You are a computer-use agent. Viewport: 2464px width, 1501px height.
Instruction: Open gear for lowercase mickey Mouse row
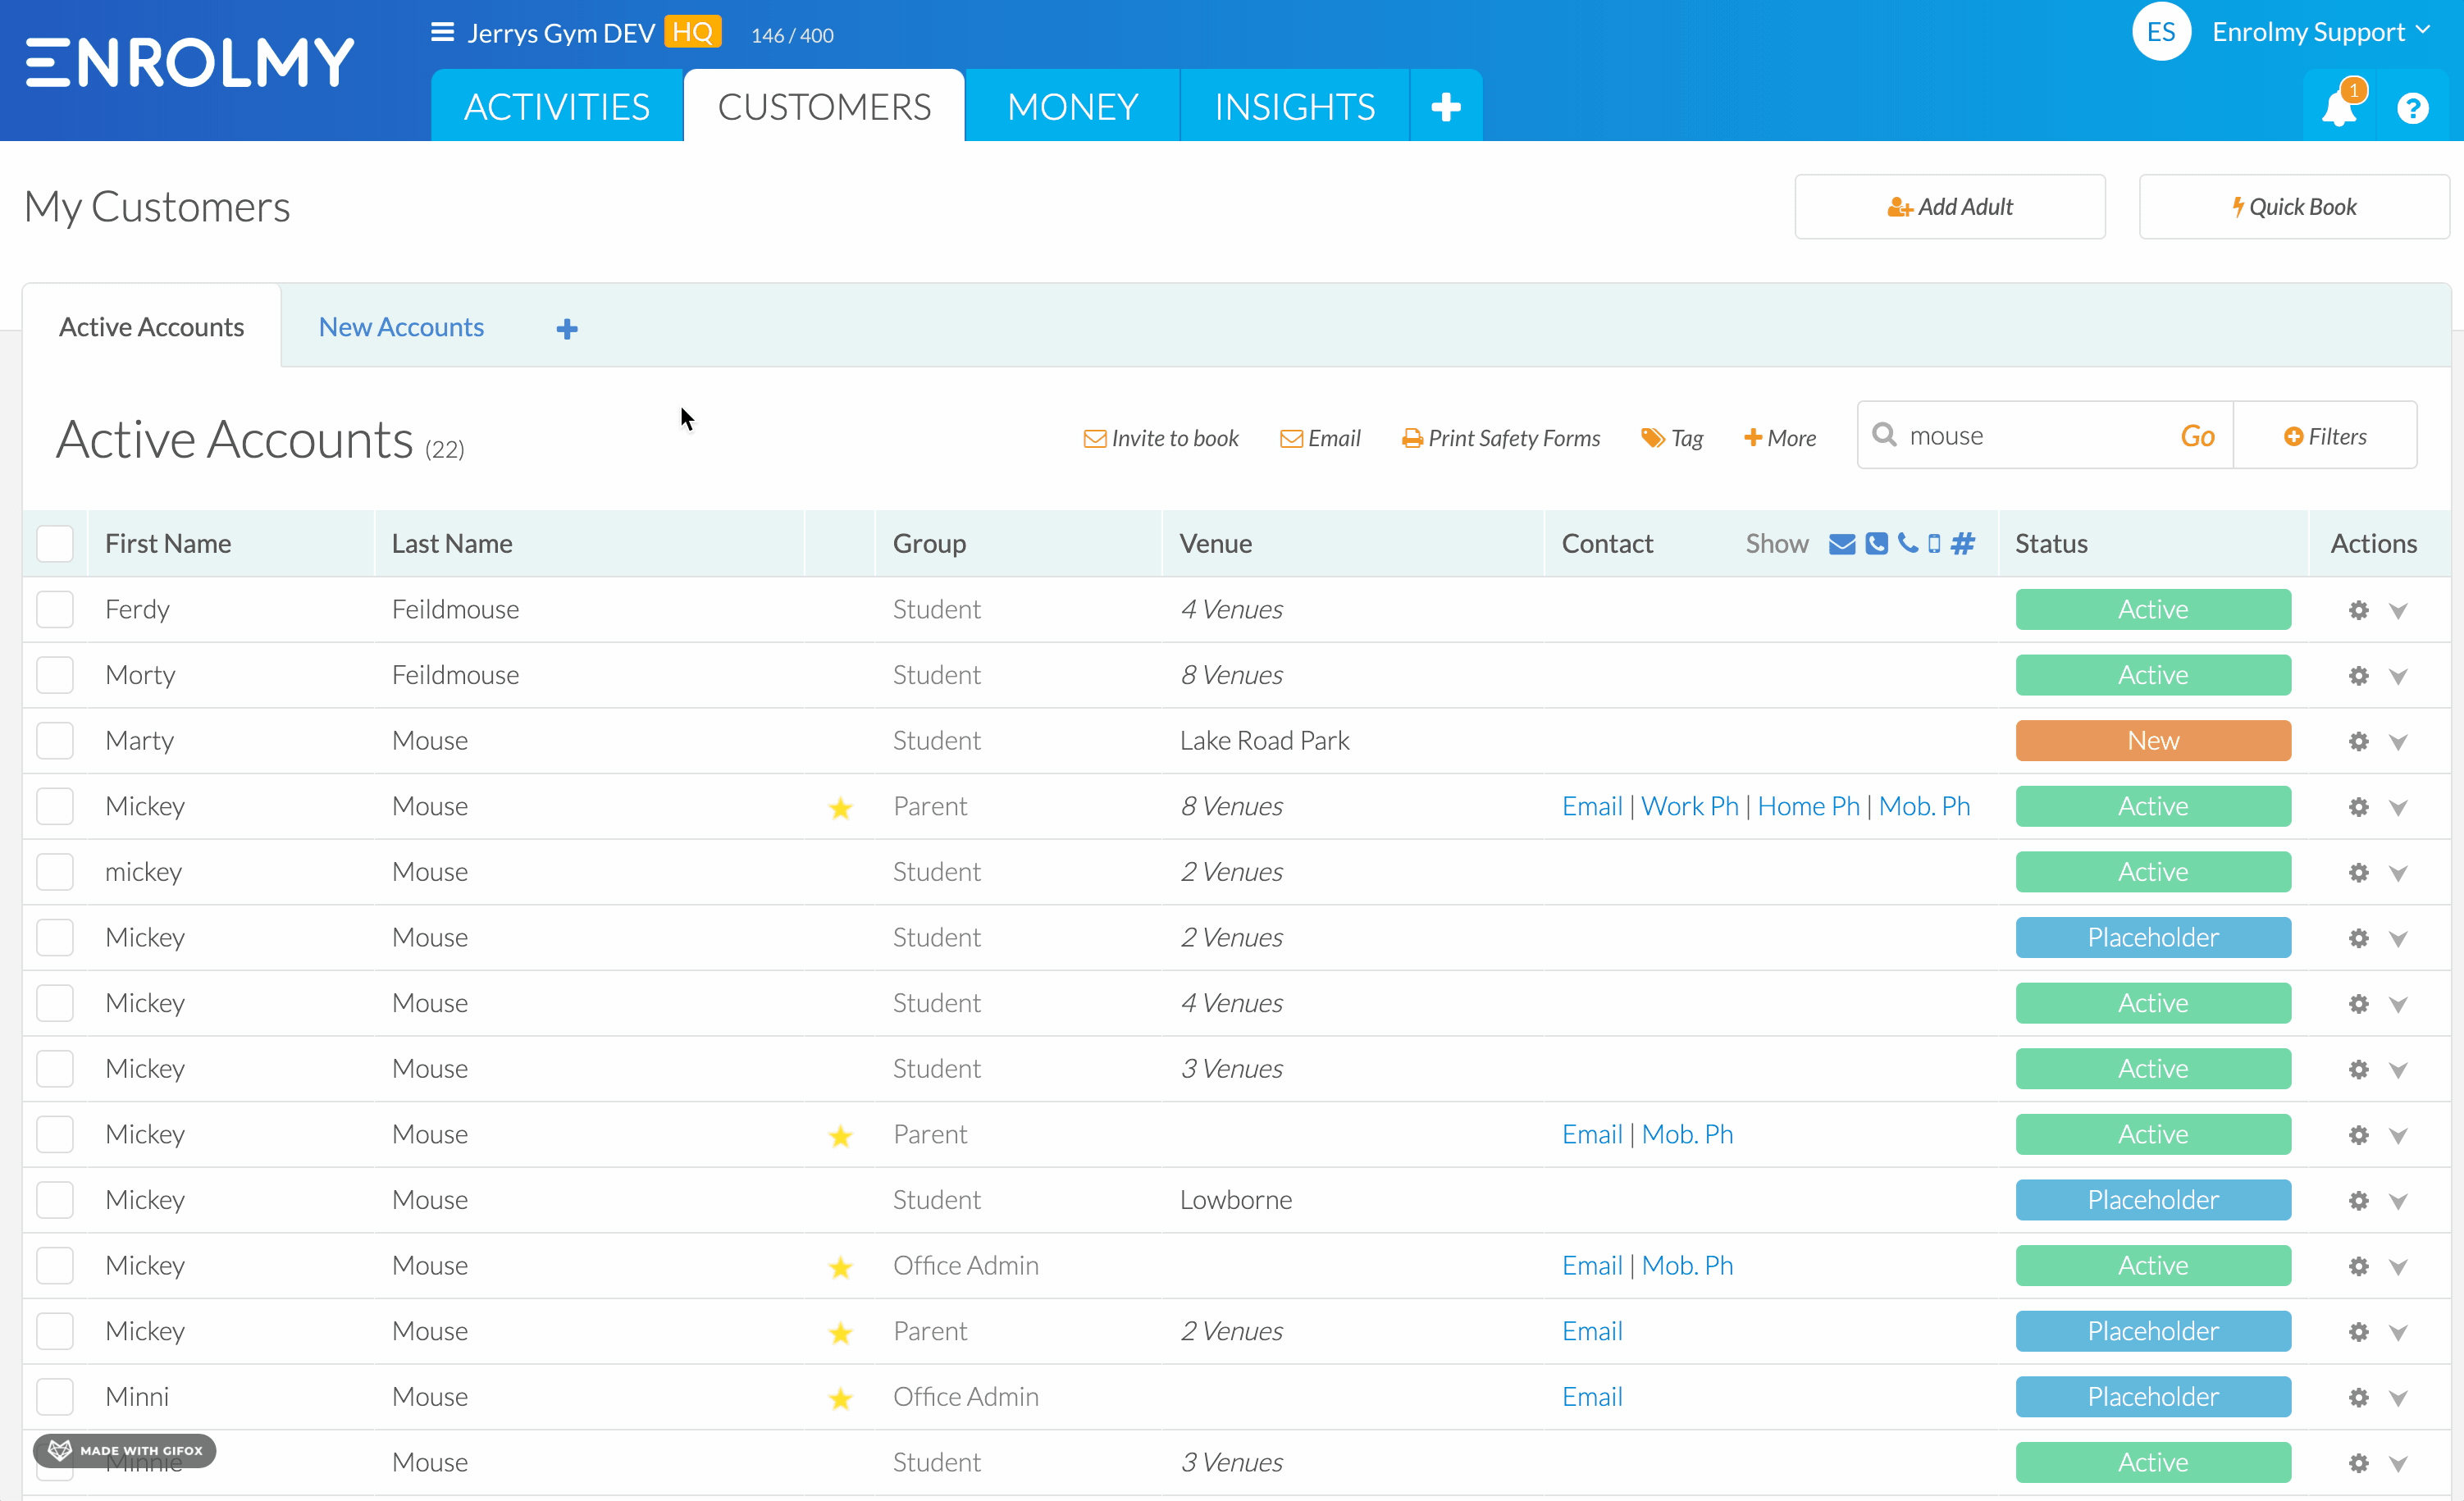point(2358,872)
